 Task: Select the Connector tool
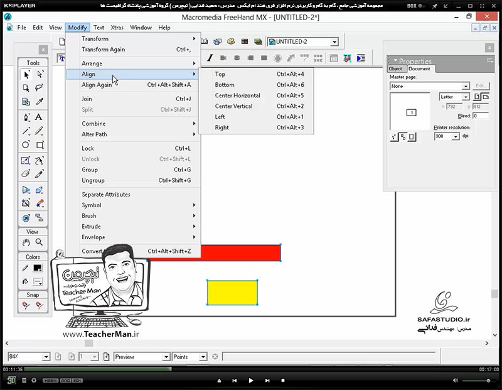coord(40,218)
